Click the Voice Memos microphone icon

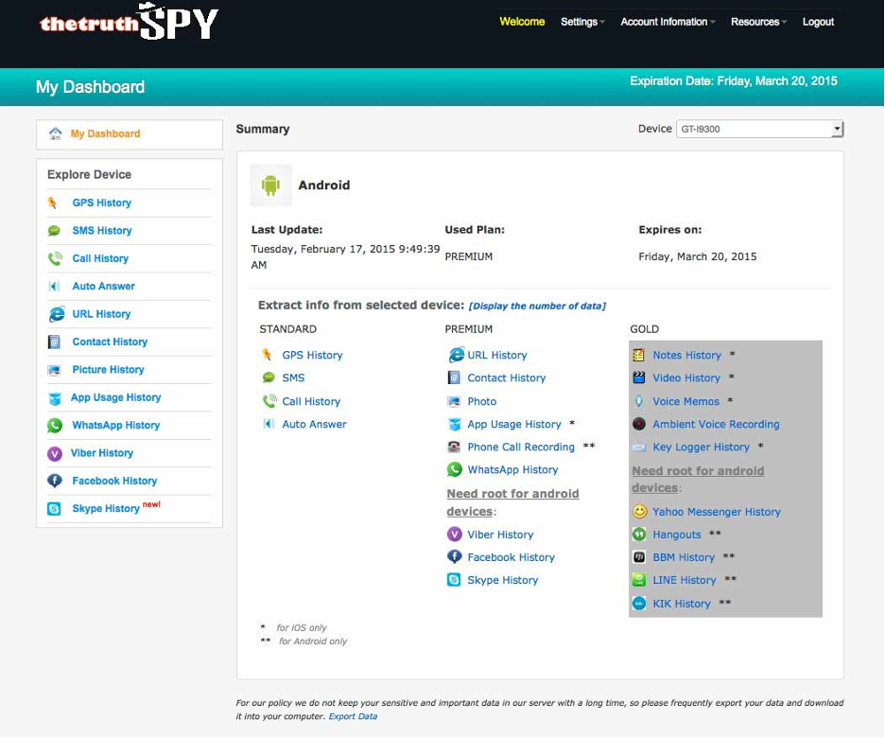tap(638, 401)
